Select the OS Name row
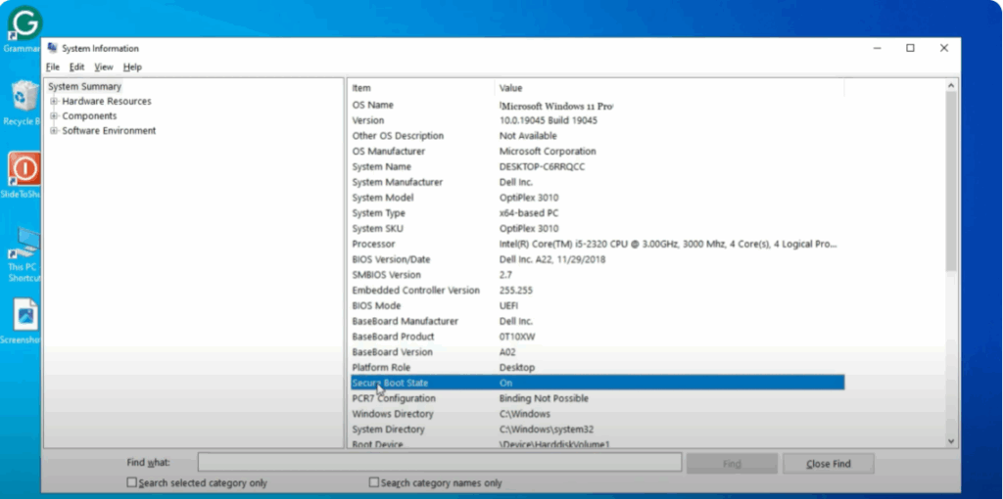Viewport: 1003px width, 499px height. click(x=597, y=105)
